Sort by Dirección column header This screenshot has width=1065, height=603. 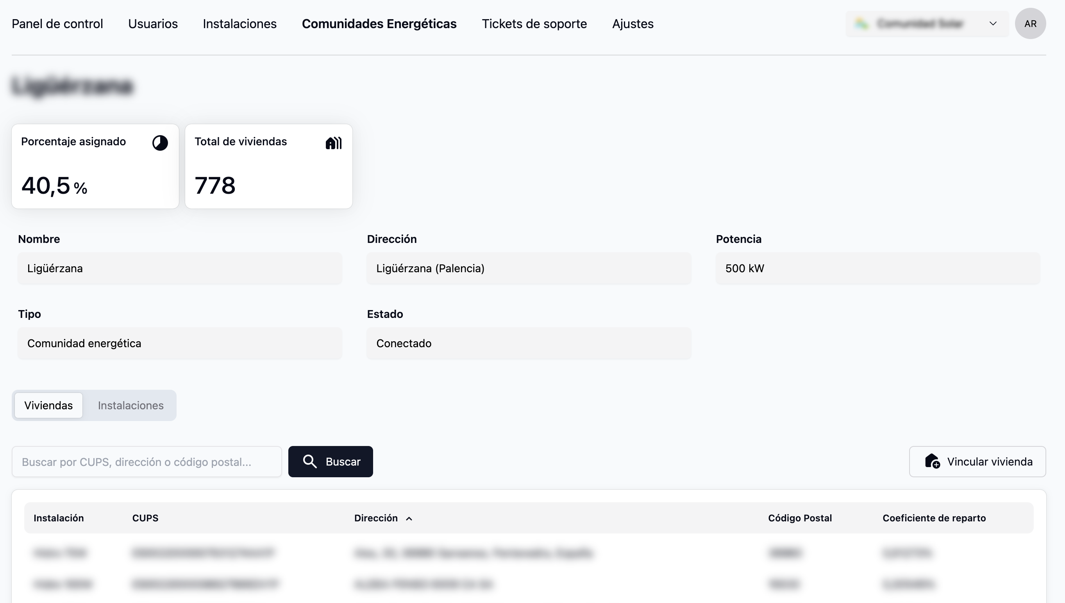click(x=376, y=518)
